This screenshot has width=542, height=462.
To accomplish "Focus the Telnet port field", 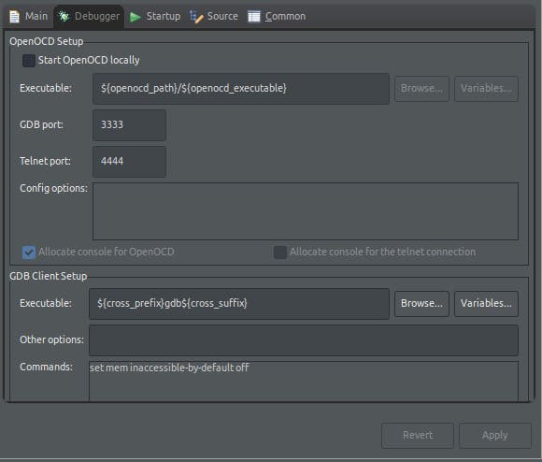I will 129,162.
